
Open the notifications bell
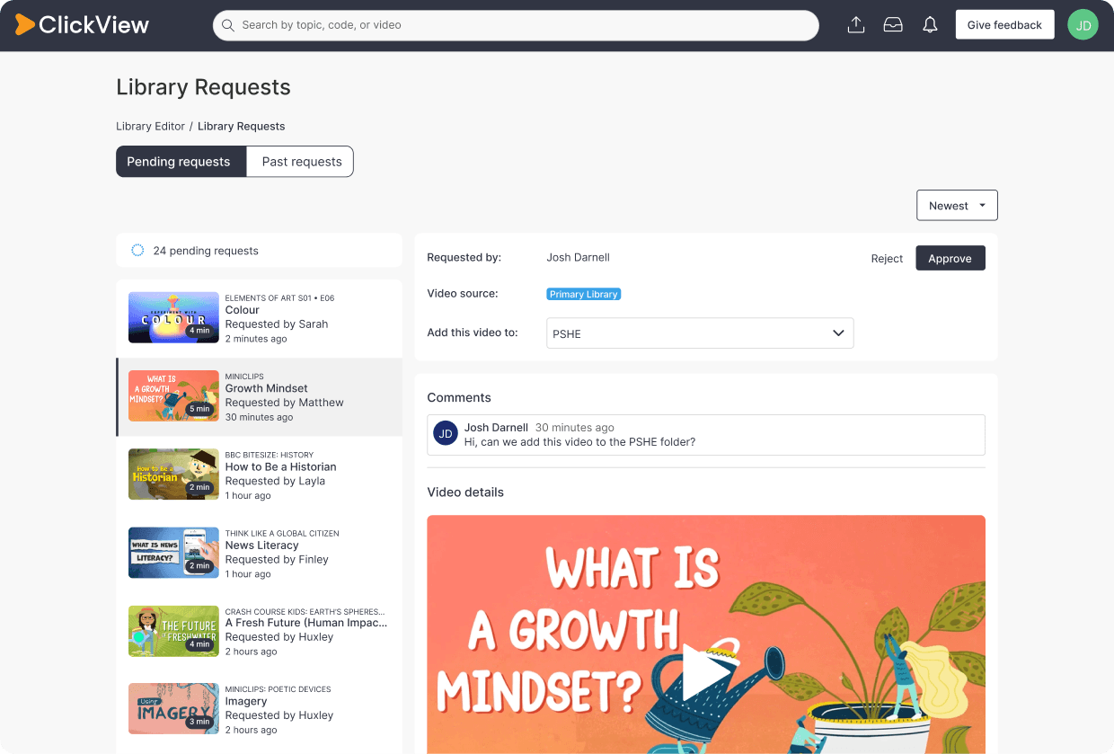[930, 25]
